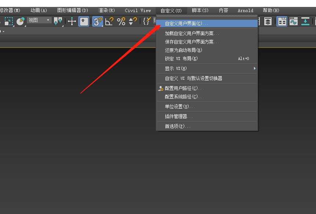The image size is (316, 214).
Task: Open the 视图 reference coordinate dropdown
Action: tap(39, 20)
